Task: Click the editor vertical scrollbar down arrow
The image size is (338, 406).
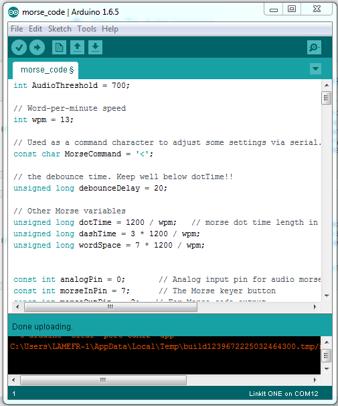Action: click(327, 296)
